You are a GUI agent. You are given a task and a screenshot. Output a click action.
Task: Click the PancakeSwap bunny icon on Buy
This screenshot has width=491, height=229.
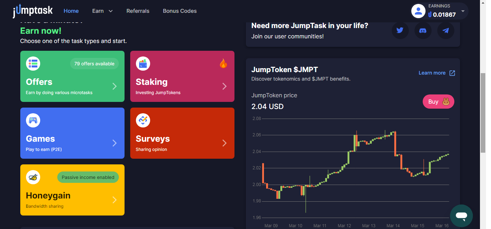coord(446,102)
